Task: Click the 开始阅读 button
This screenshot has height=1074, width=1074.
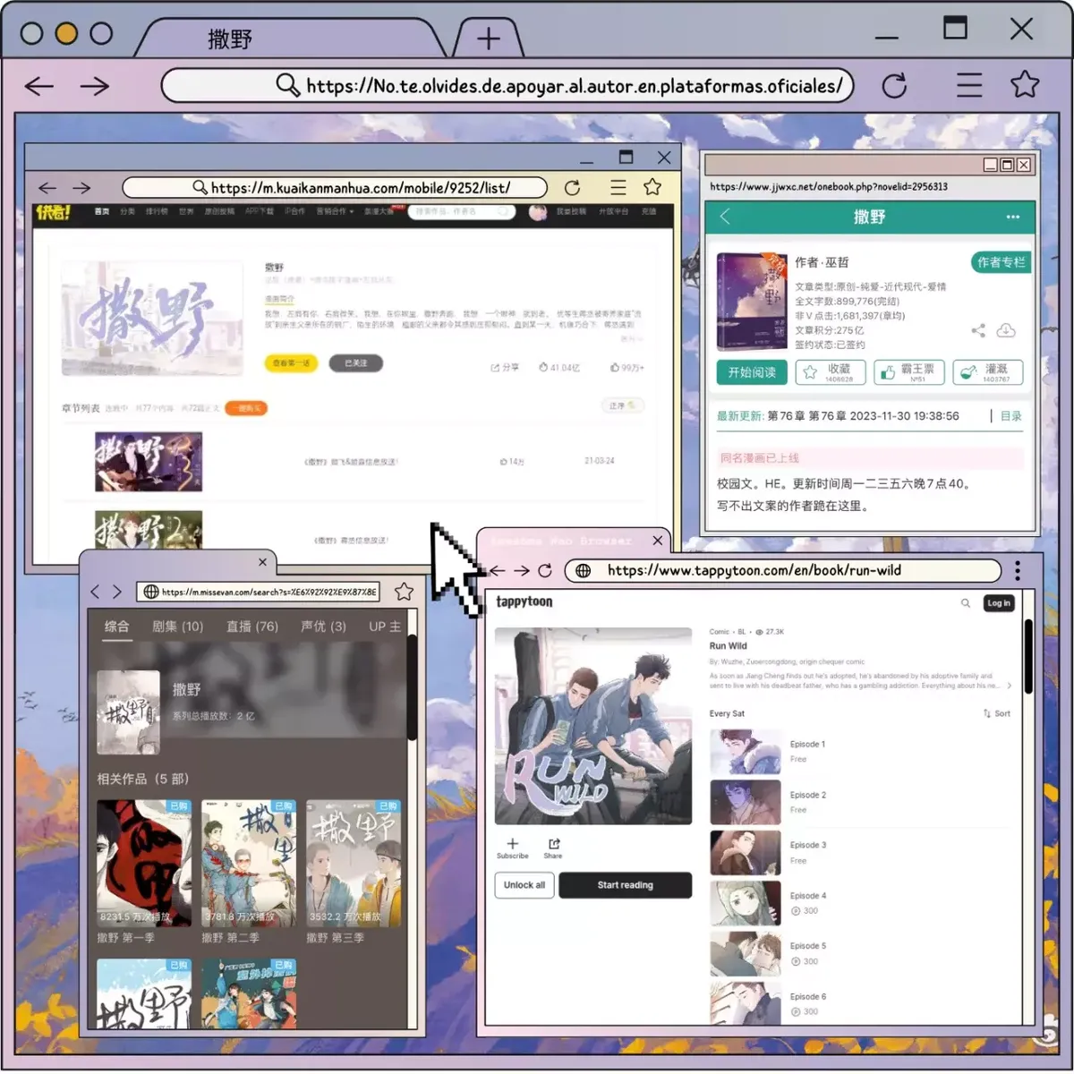Action: pos(752,372)
